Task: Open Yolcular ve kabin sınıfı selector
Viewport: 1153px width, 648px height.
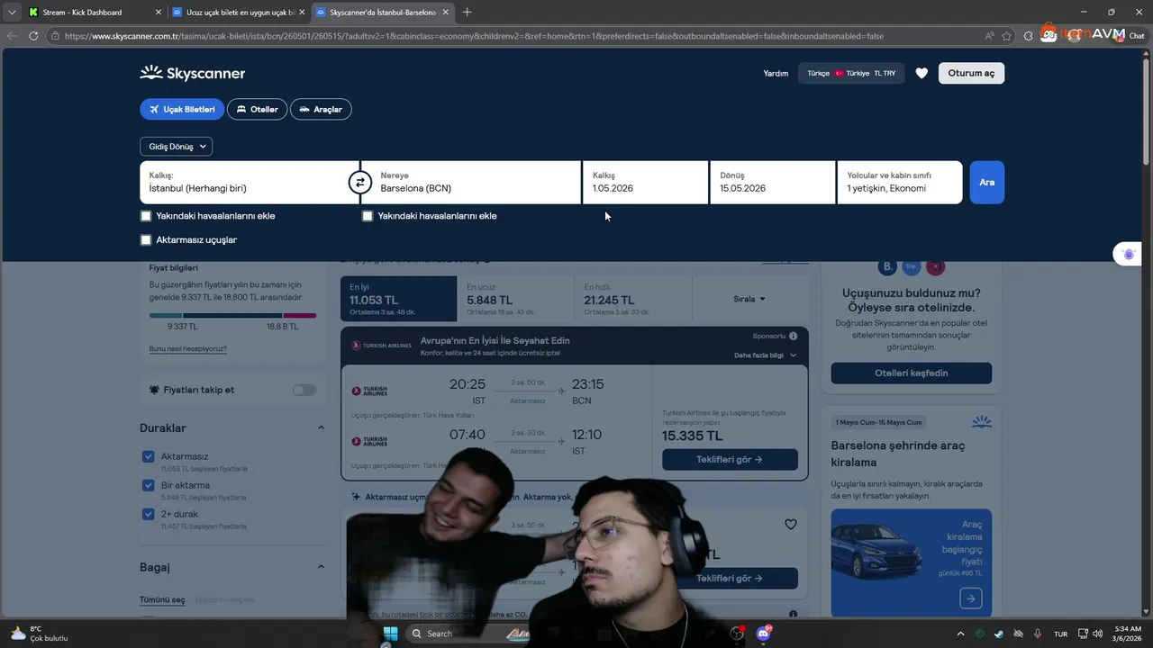Action: (x=899, y=183)
